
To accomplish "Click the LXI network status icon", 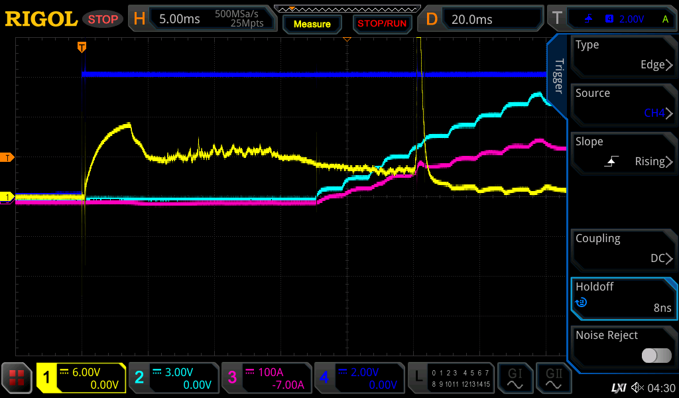I will [x=618, y=387].
